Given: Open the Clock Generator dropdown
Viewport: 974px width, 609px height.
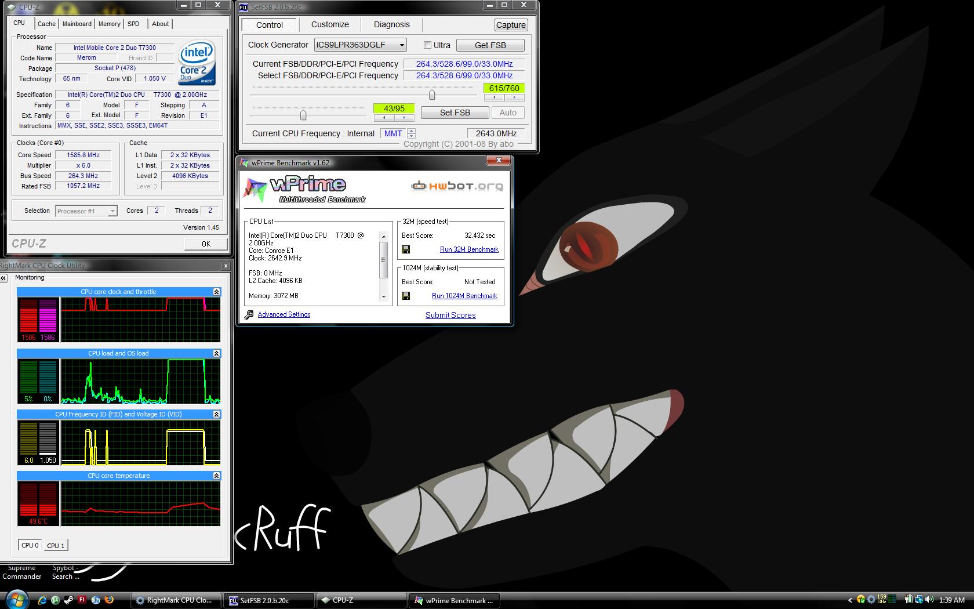Looking at the screenshot, I should 401,45.
